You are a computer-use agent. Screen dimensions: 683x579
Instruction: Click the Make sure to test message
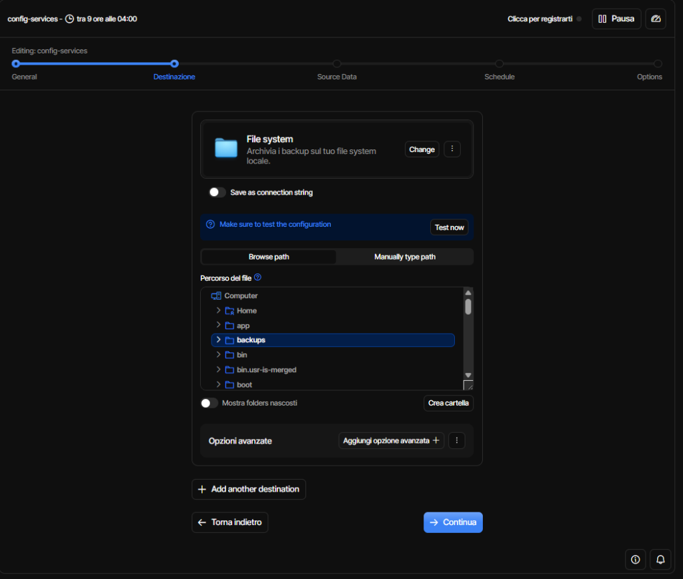[275, 224]
